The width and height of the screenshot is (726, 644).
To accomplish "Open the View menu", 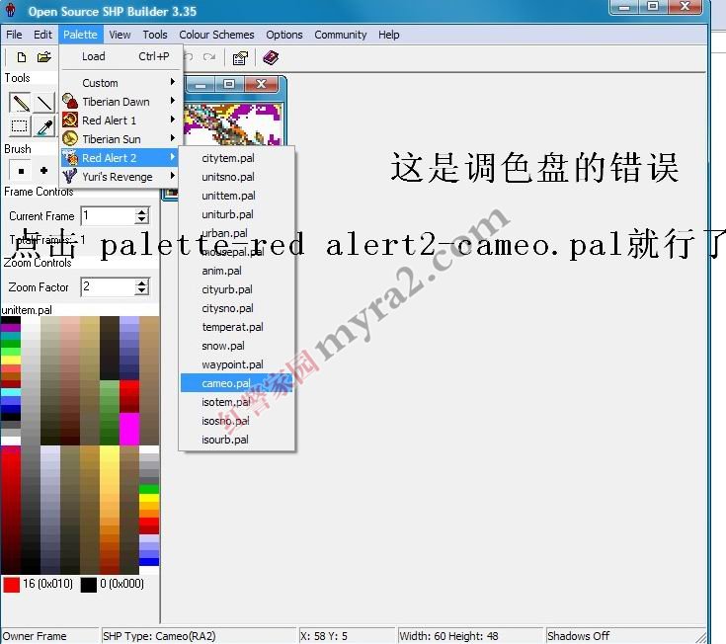I will tap(120, 35).
